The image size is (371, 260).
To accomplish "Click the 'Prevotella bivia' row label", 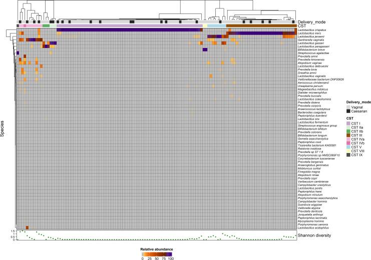I will click(307, 69).
